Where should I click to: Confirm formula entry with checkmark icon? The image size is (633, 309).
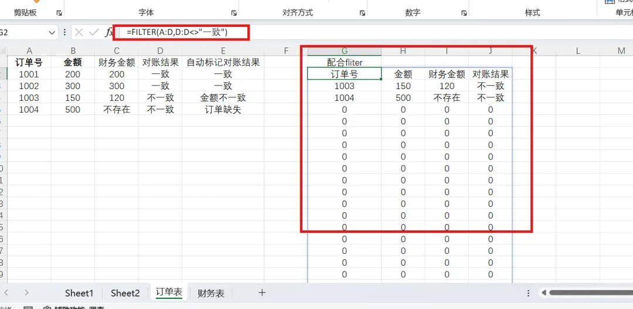94,33
